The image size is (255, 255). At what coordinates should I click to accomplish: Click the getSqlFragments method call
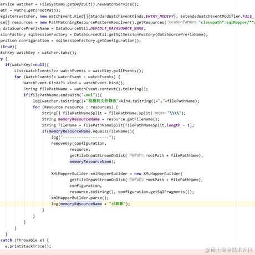[168, 192]
